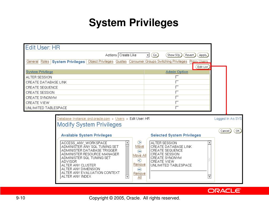This screenshot has height=201, width=269.
Task: Select ADMINISTER SQL TUNING SET privilege
Action: pos(86,158)
